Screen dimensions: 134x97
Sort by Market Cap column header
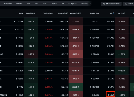click(94, 13)
